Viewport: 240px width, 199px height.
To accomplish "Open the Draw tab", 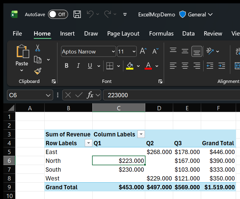I will point(91,33).
